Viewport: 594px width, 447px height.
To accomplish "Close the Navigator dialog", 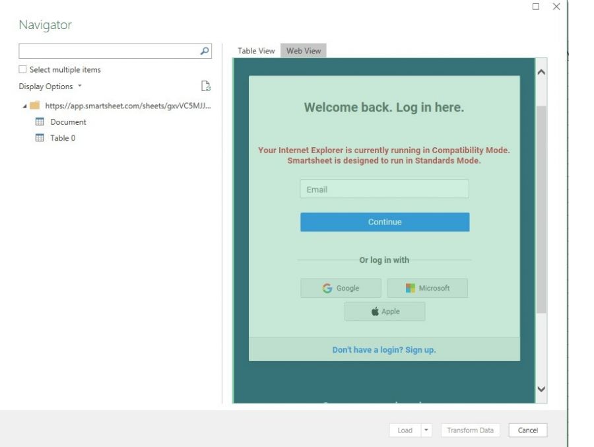I will [556, 7].
